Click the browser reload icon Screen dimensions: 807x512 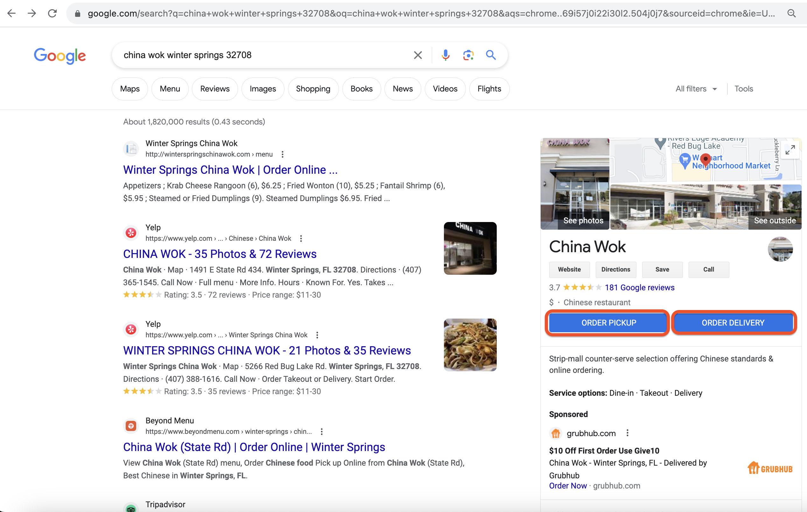pyautogui.click(x=53, y=13)
